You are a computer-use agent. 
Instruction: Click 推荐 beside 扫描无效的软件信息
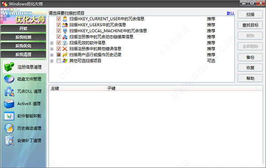pyautogui.click(x=211, y=43)
